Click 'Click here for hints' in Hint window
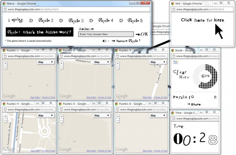Screen dimensions: 236x155 click(x=203, y=20)
